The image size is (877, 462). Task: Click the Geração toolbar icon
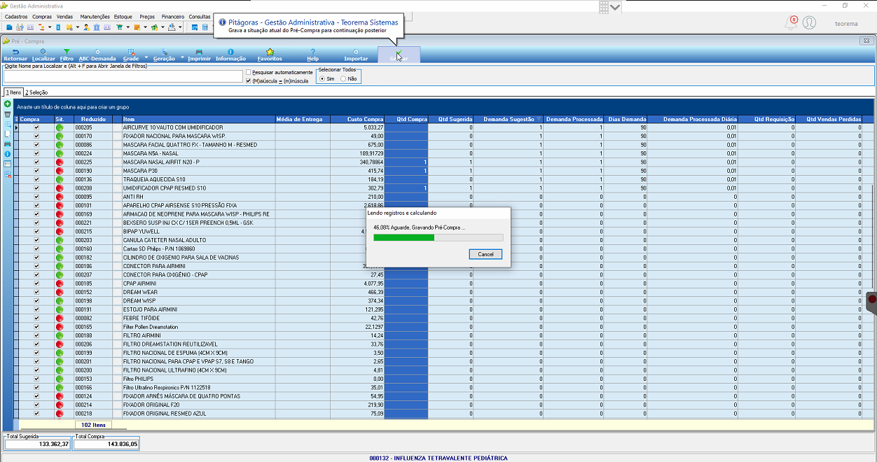pos(164,55)
